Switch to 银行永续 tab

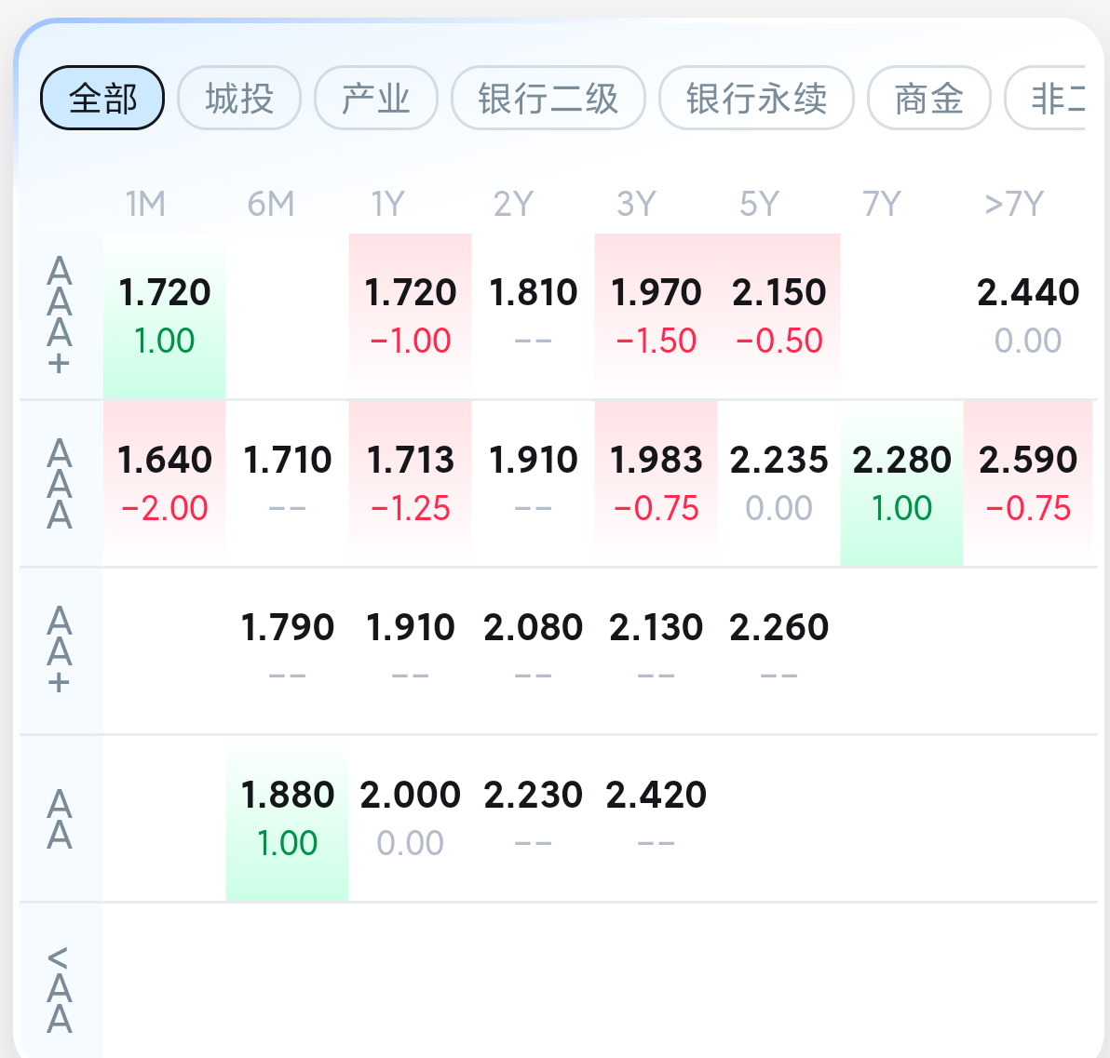pyautogui.click(x=756, y=98)
